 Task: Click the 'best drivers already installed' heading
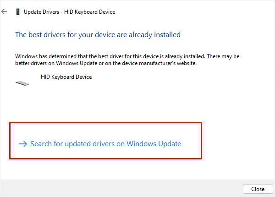(98, 35)
